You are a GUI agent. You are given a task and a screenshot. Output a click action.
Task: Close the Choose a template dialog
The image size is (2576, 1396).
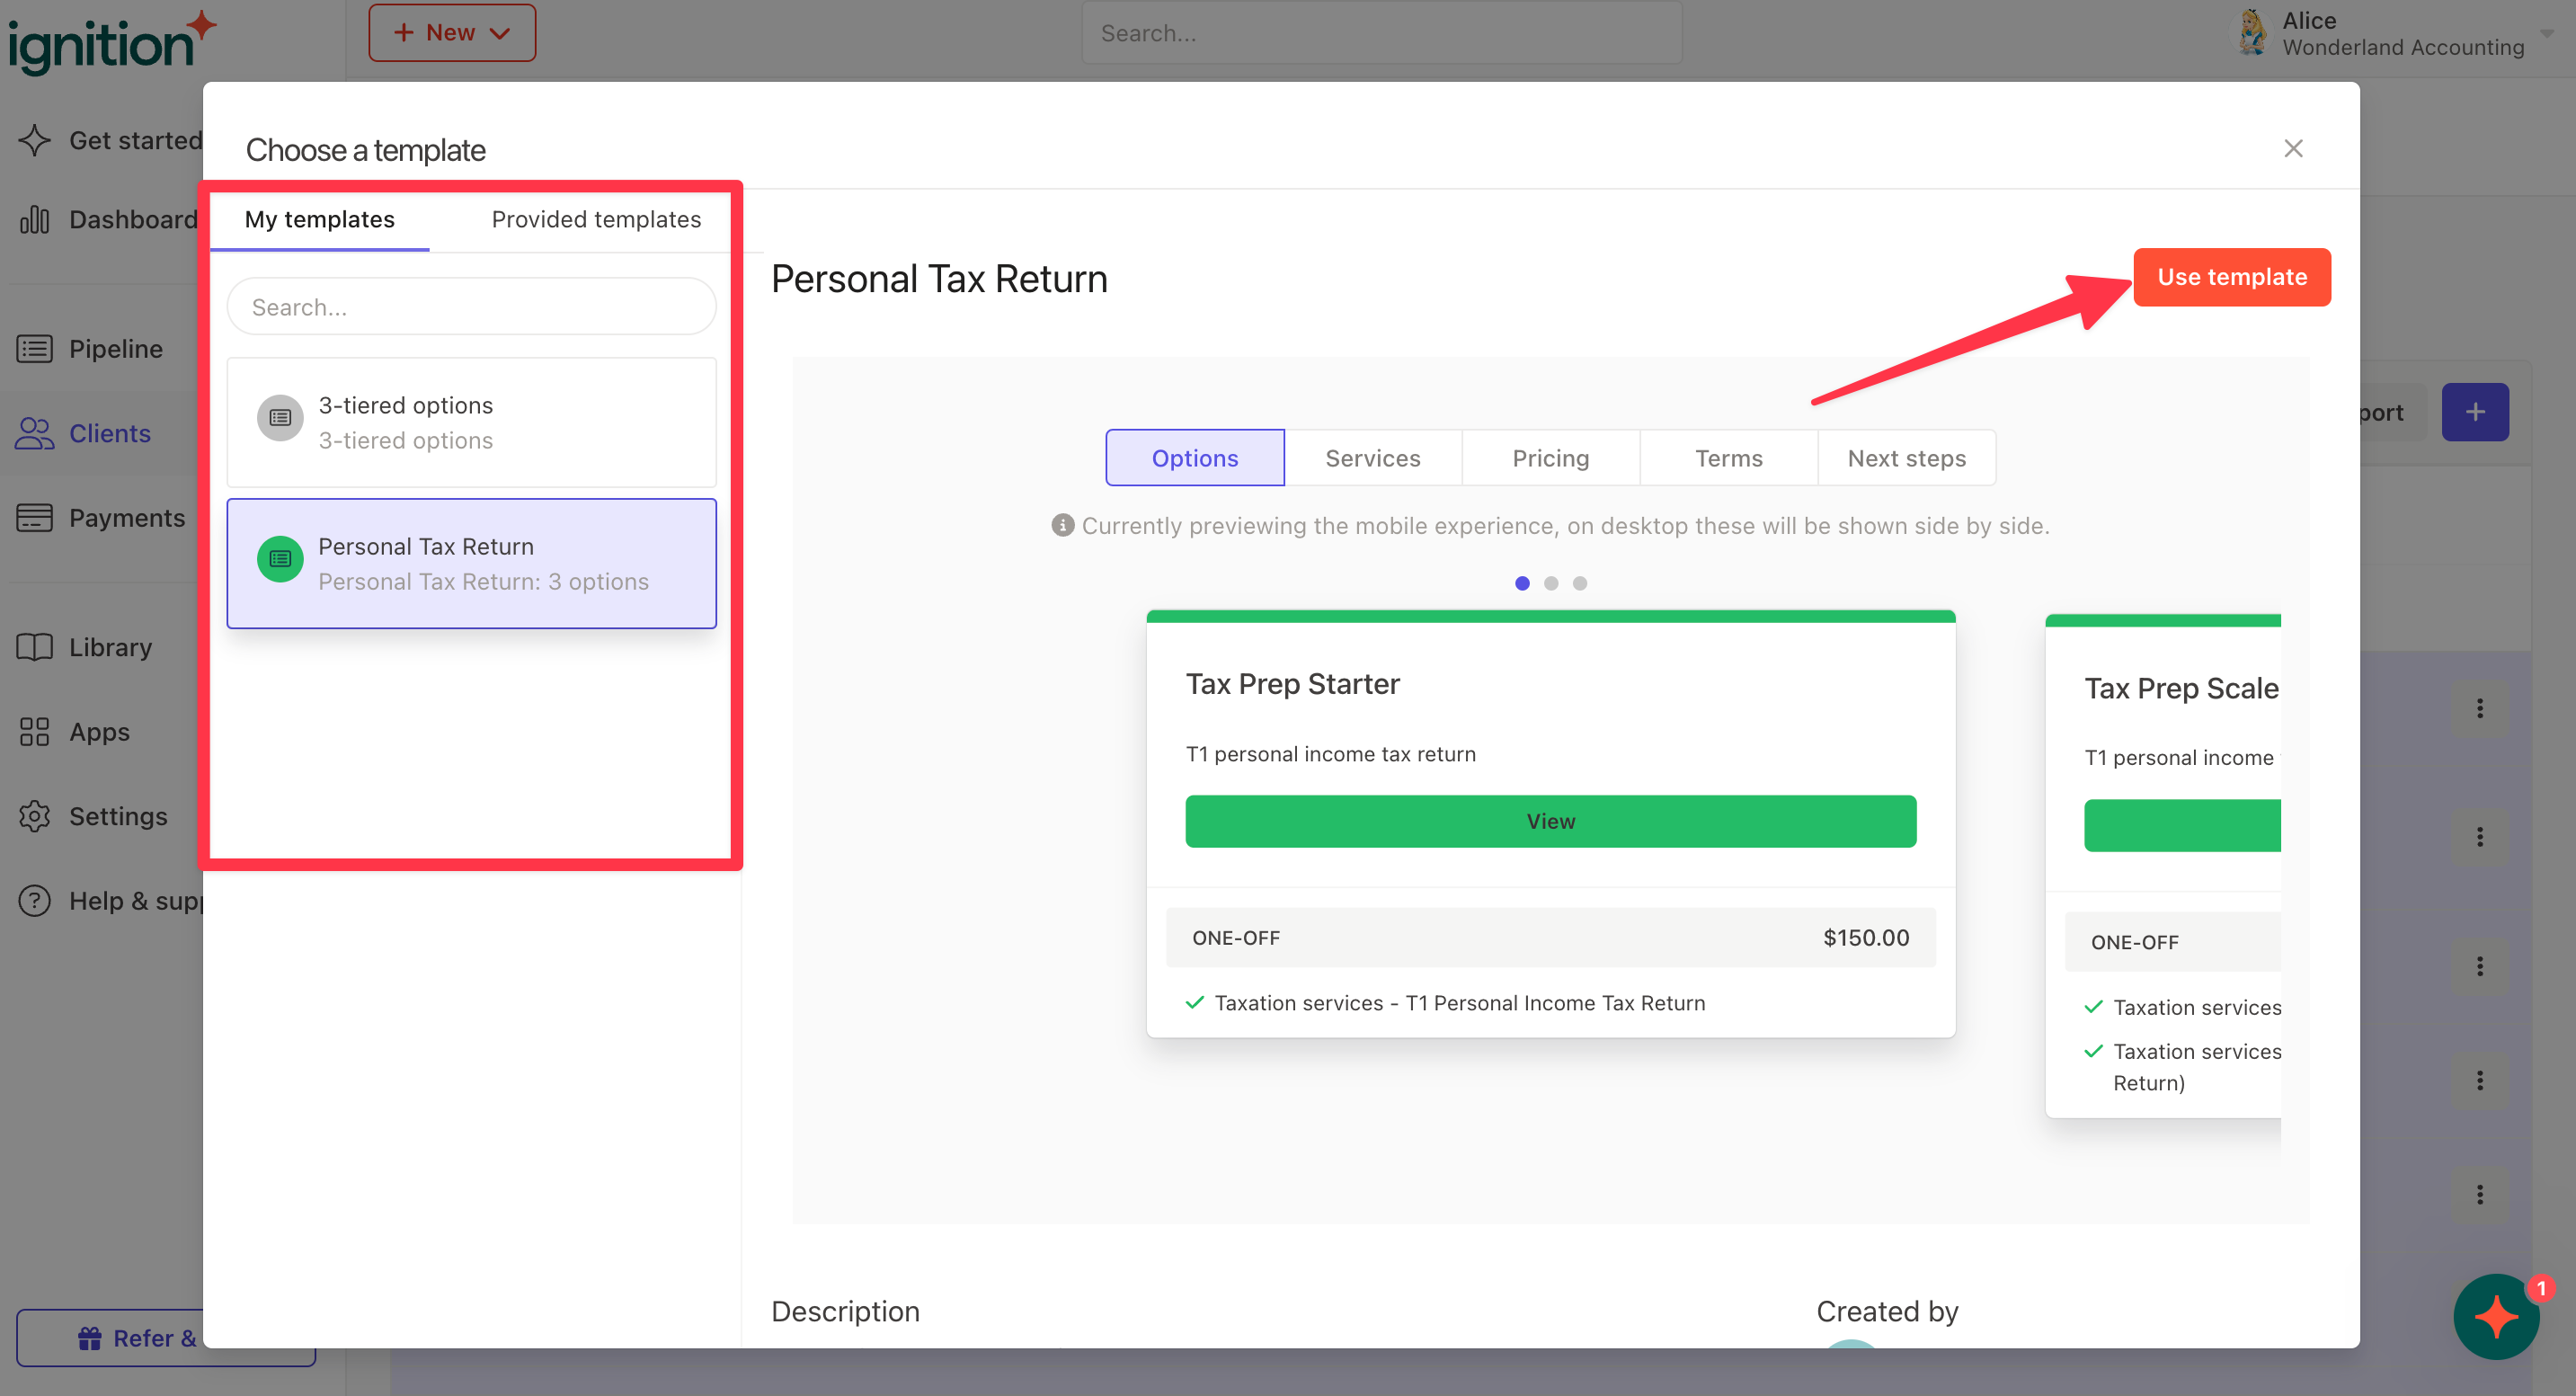(x=2293, y=149)
